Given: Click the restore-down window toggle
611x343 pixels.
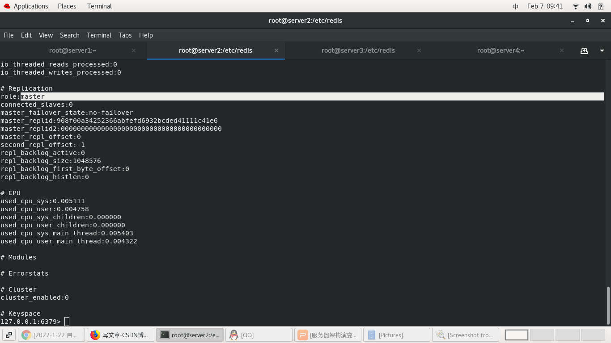Looking at the screenshot, I should (587, 21).
